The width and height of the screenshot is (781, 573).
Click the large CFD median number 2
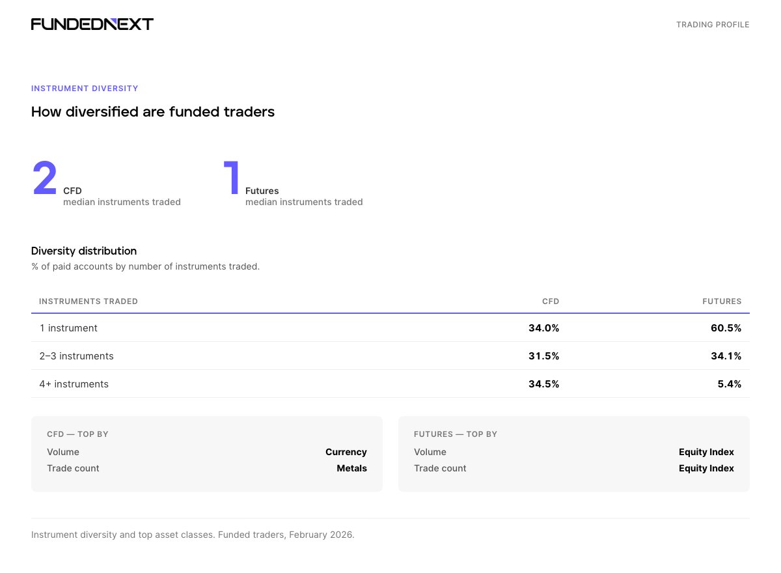click(x=45, y=178)
